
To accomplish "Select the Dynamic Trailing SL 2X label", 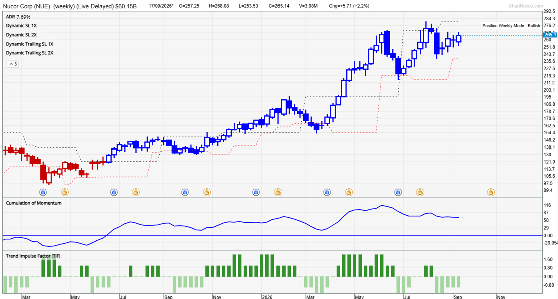I will [30, 53].
